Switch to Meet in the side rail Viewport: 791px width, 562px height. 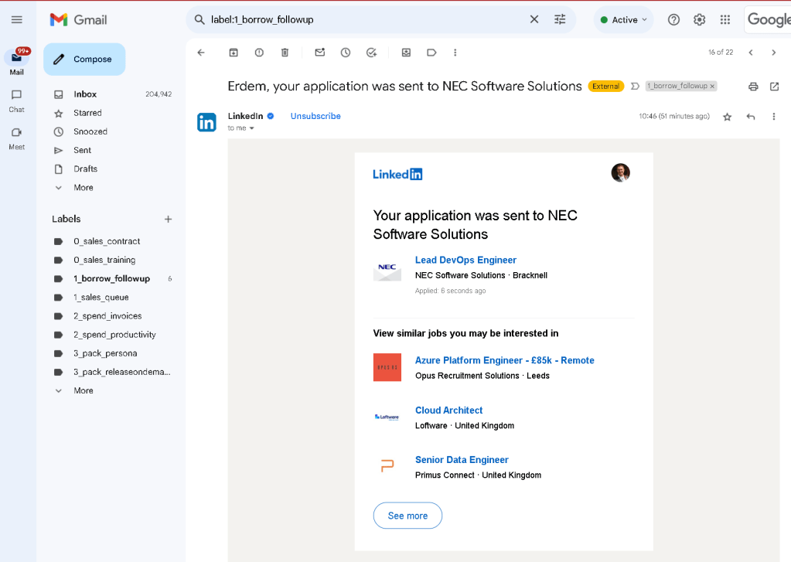(x=17, y=138)
